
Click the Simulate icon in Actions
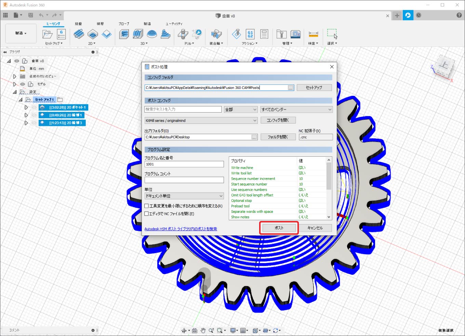point(236,34)
